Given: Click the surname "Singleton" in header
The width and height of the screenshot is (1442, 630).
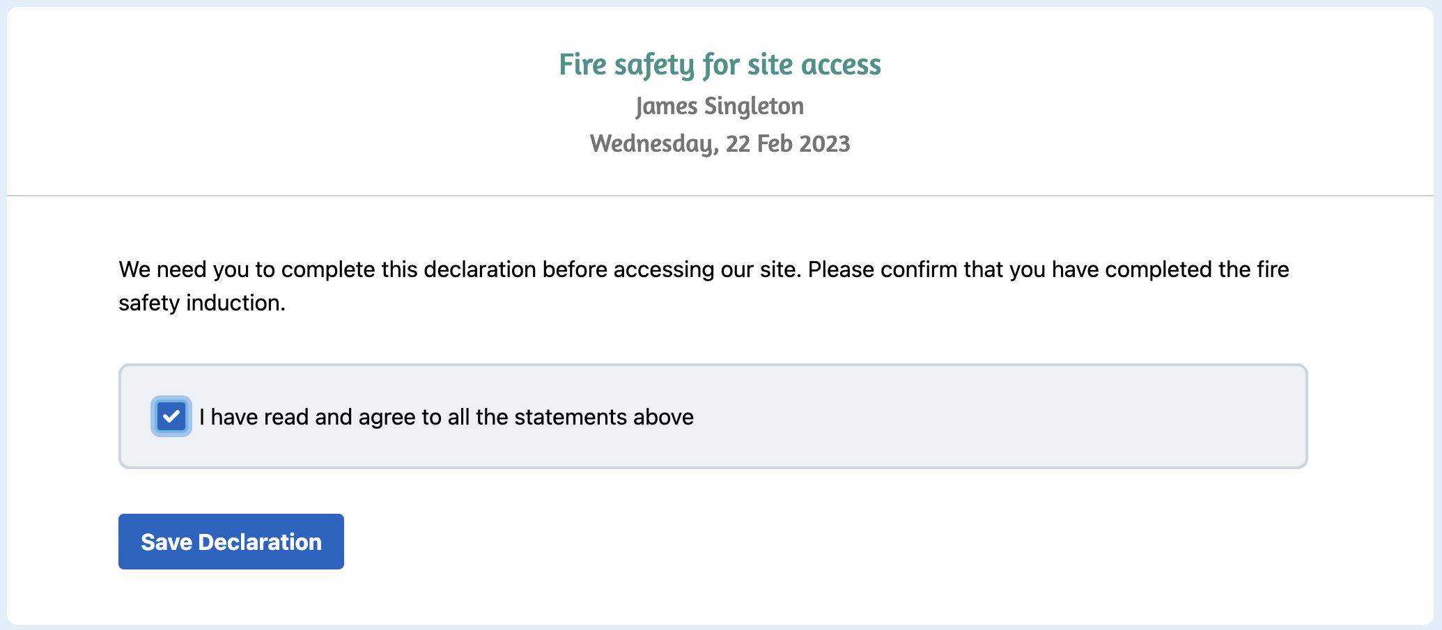Looking at the screenshot, I should [754, 107].
